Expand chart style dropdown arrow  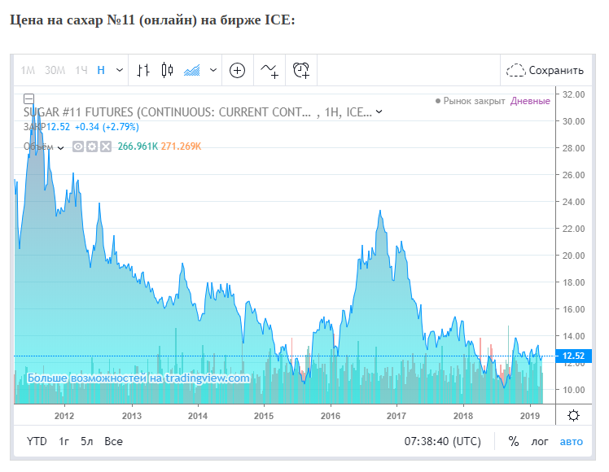point(212,70)
